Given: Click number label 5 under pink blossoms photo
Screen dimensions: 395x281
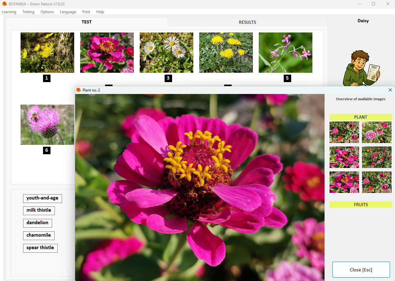Looking at the screenshot, I should coord(287,78).
